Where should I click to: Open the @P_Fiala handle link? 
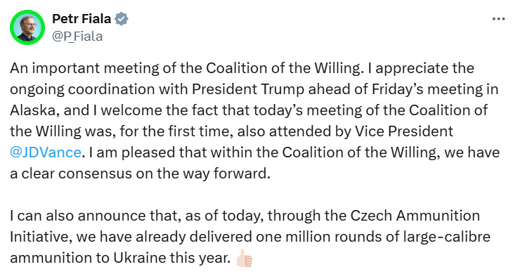point(77,36)
